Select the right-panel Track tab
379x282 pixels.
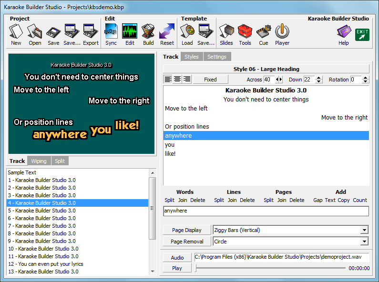point(171,57)
